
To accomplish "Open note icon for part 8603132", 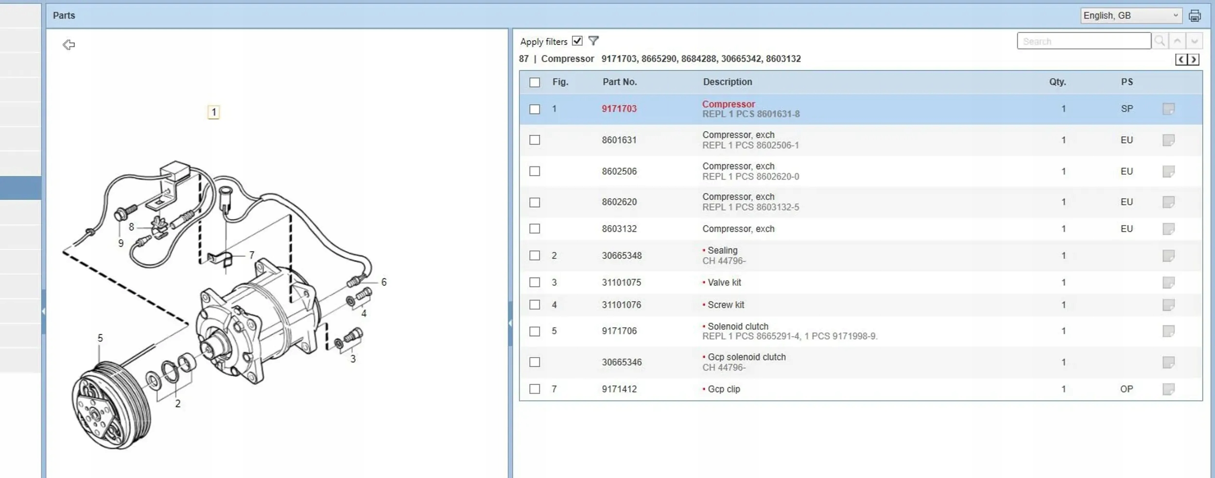I will pyautogui.click(x=1168, y=229).
